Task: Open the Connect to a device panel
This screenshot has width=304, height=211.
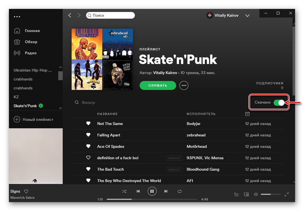Action: 246,194
